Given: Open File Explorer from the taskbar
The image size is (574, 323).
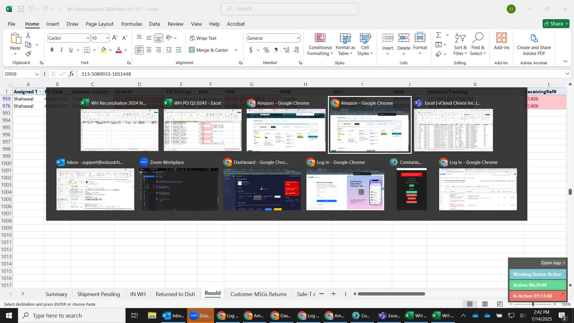Looking at the screenshot, I should tap(152, 316).
